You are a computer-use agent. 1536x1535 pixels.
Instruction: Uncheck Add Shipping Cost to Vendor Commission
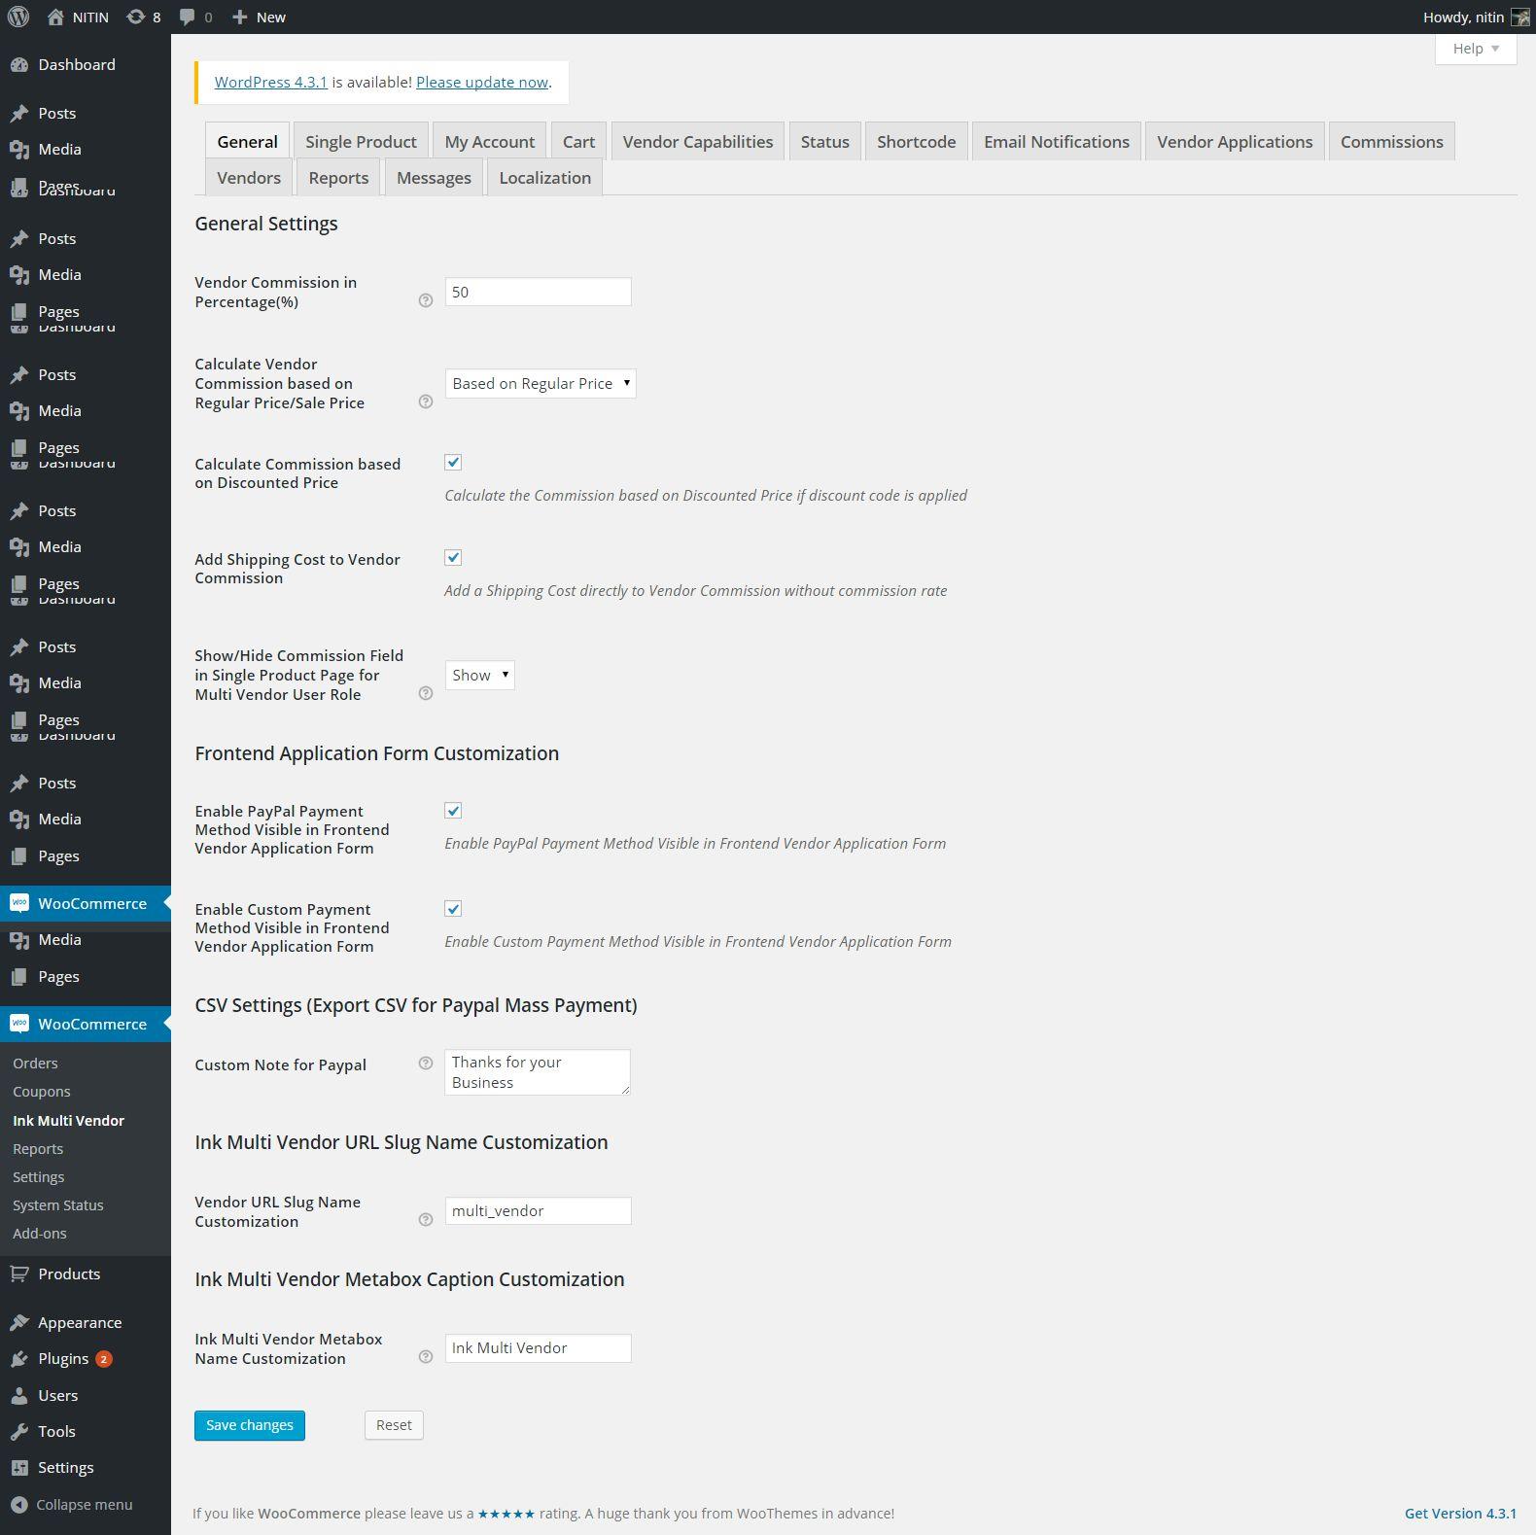[x=453, y=558]
